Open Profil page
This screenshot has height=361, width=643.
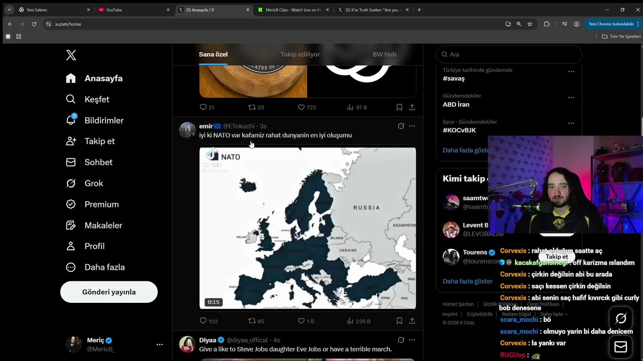tap(85, 246)
